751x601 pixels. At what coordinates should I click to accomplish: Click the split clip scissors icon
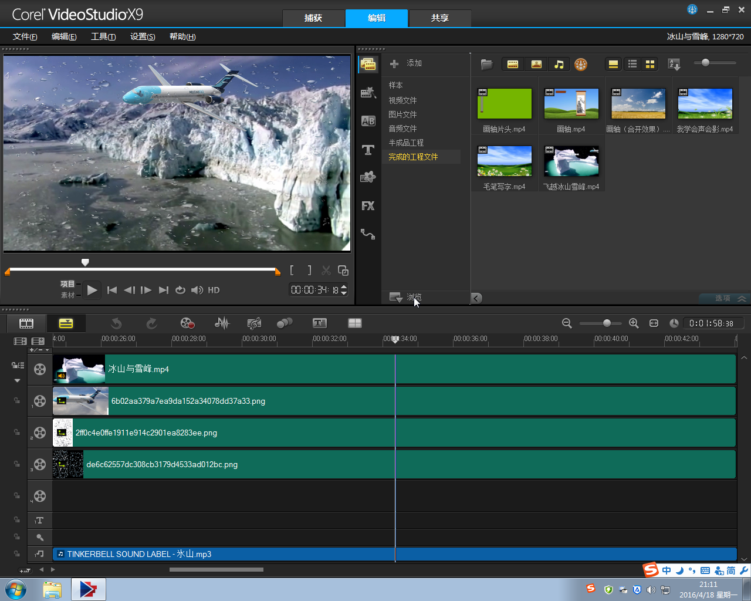[x=326, y=271]
